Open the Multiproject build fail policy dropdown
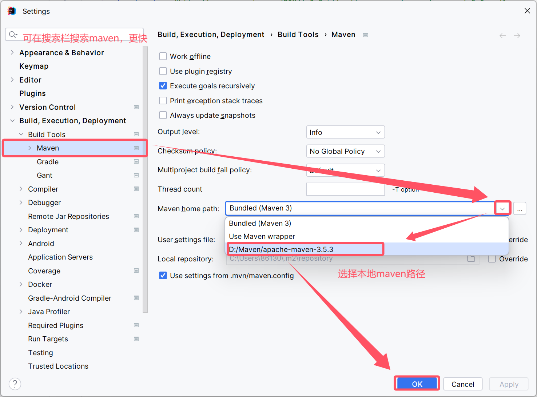This screenshot has width=537, height=397. tap(345, 170)
